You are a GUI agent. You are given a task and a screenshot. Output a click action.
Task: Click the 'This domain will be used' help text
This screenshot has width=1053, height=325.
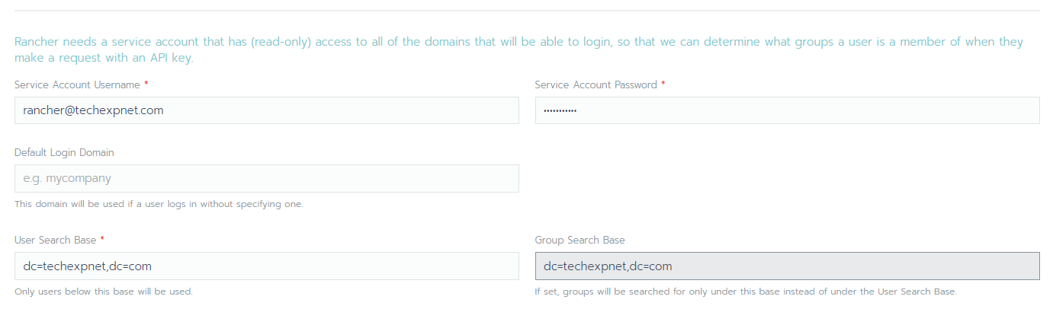159,204
